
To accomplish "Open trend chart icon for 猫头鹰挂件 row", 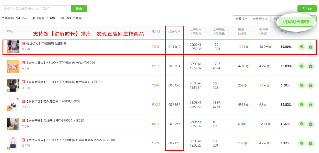I will coord(302,104).
